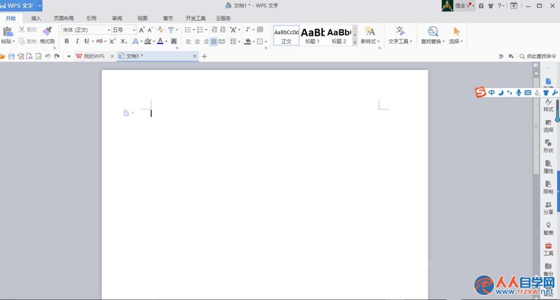560x300 pixels.
Task: Click the Paste clipboard icon
Action: pyautogui.click(x=7, y=31)
